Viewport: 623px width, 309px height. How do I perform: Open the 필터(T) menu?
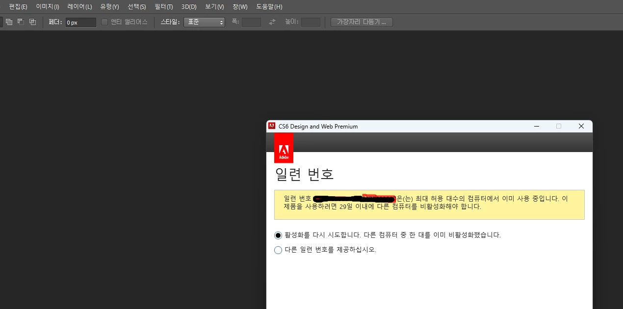[x=163, y=7]
